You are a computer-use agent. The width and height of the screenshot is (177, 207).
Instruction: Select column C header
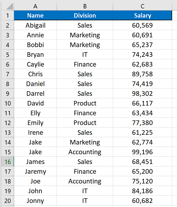tap(143, 6)
